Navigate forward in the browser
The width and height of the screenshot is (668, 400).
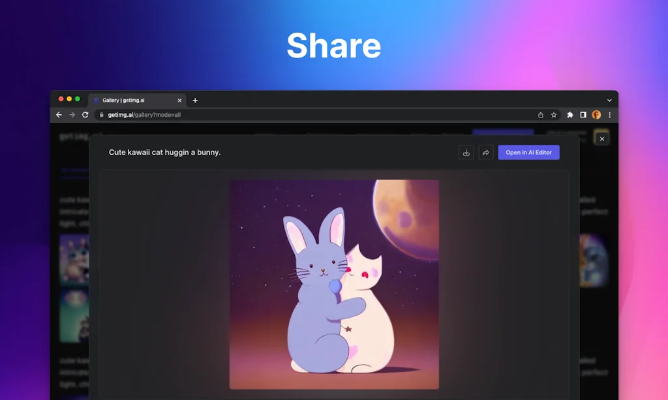pyautogui.click(x=72, y=115)
